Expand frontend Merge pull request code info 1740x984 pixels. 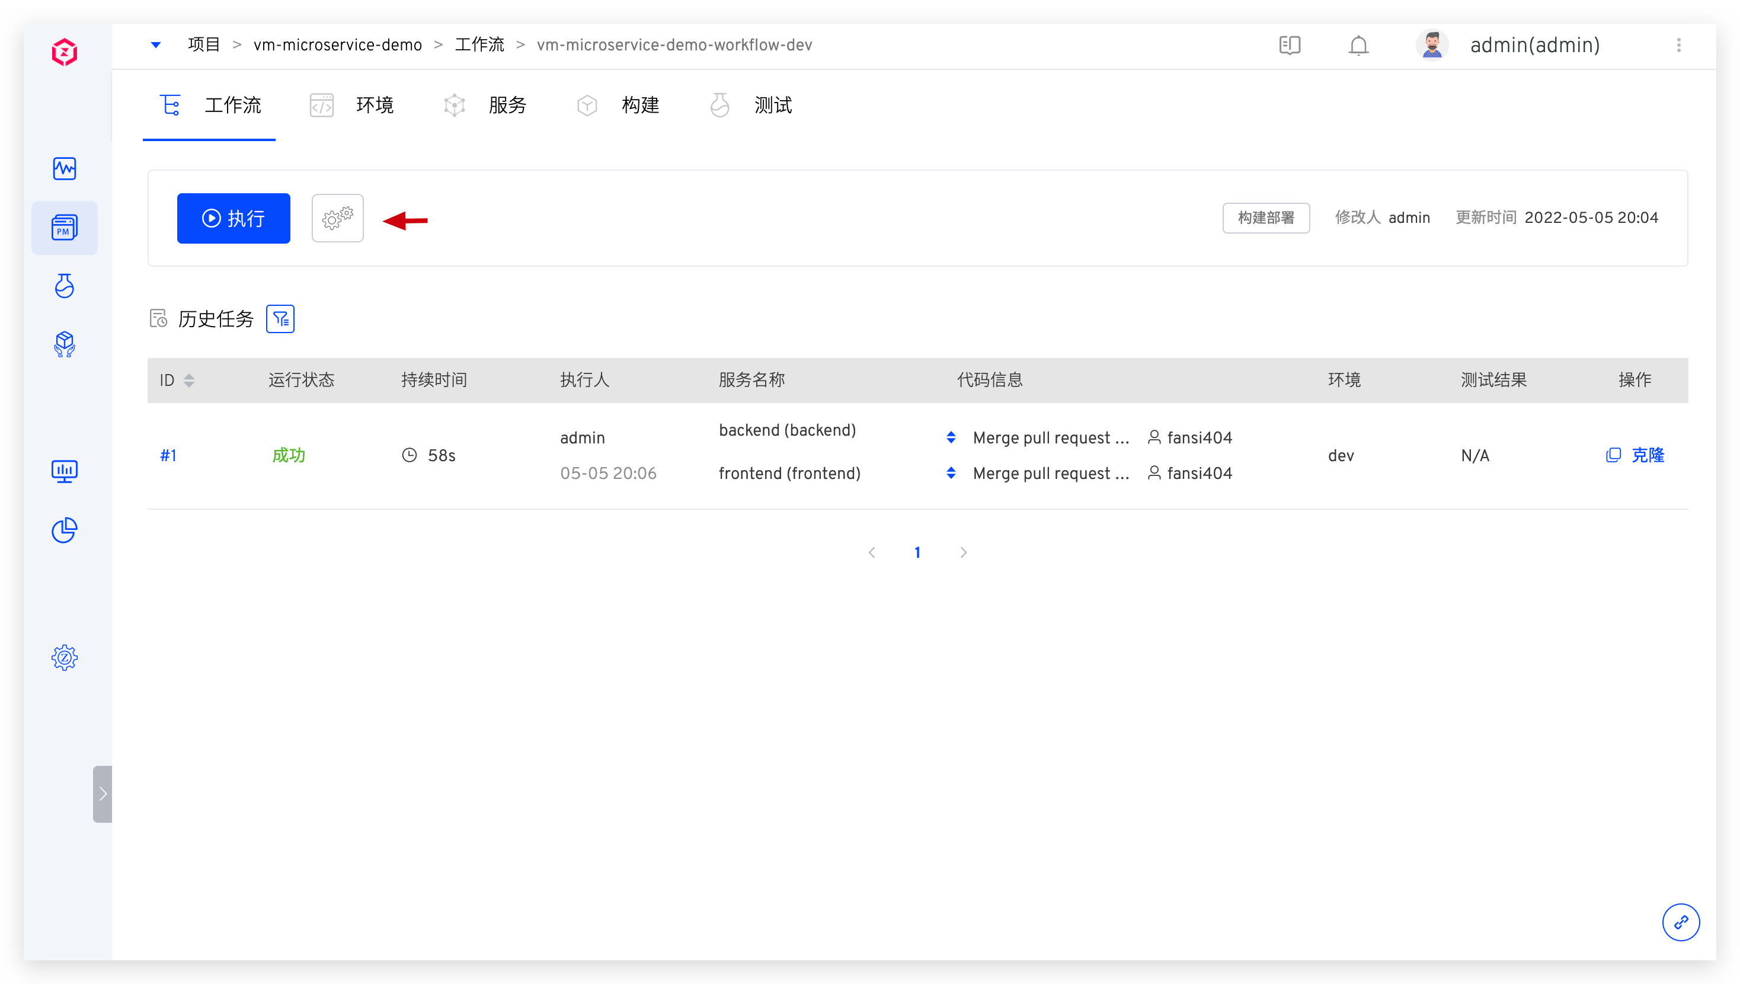[951, 473]
